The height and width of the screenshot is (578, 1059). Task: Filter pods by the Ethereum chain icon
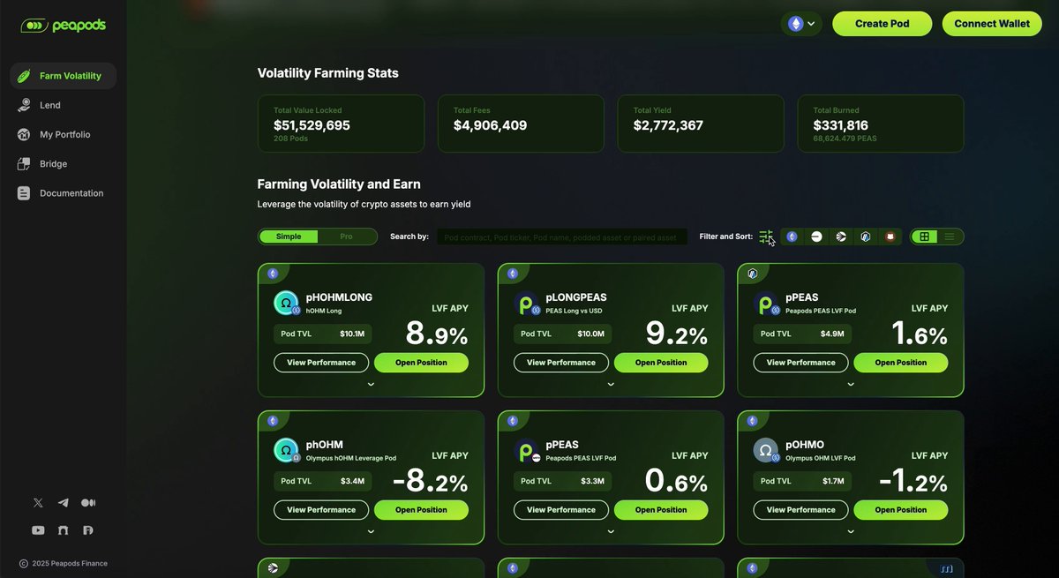[x=792, y=236]
